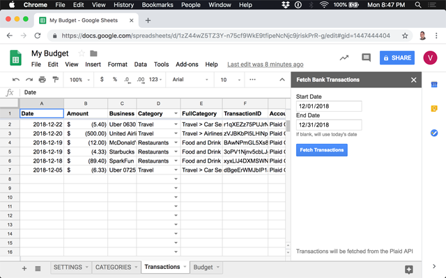Open the comments history icon
The height and width of the screenshot is (278, 446).
[366, 58]
